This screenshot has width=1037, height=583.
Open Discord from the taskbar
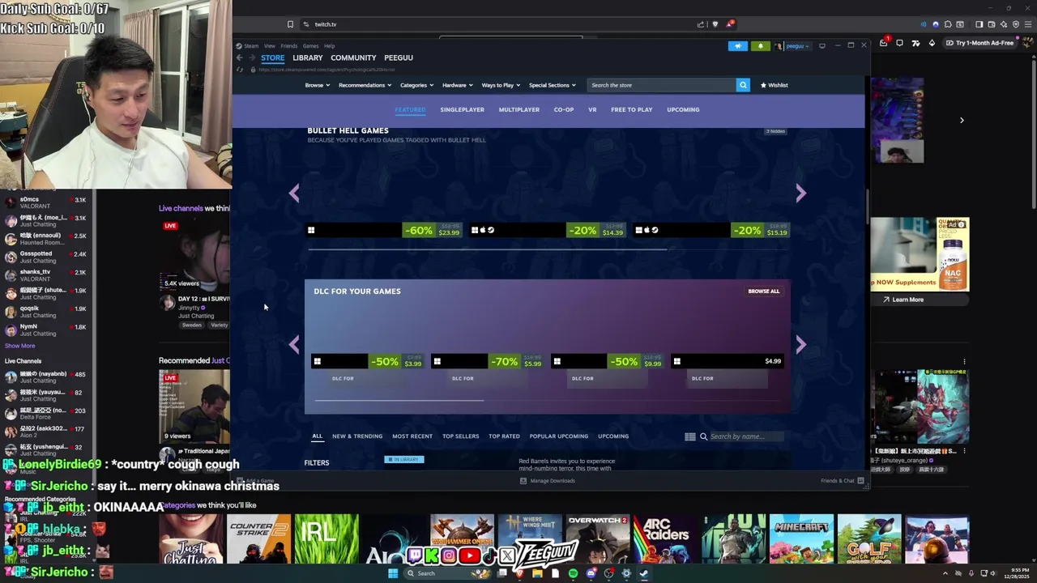pyautogui.click(x=591, y=573)
